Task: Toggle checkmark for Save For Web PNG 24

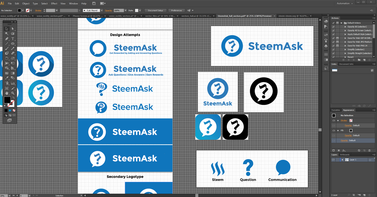Action: coord(333,46)
